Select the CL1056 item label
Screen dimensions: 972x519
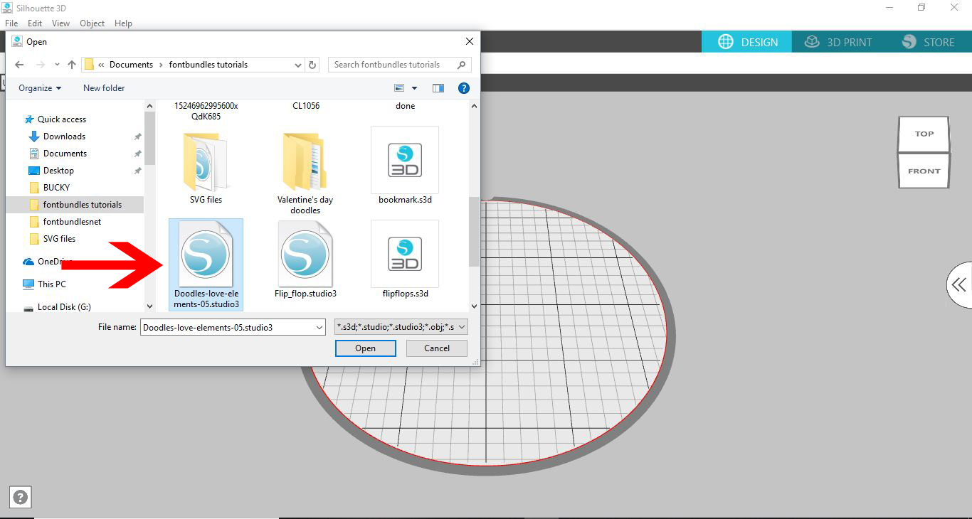coord(306,106)
